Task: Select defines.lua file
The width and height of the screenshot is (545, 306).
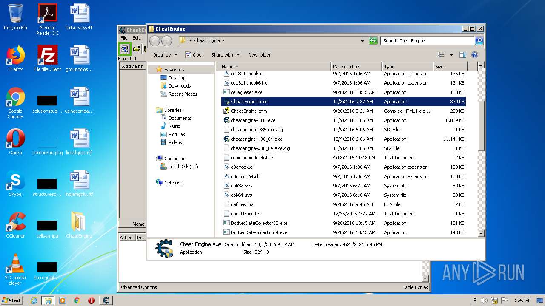Action: coord(343,204)
